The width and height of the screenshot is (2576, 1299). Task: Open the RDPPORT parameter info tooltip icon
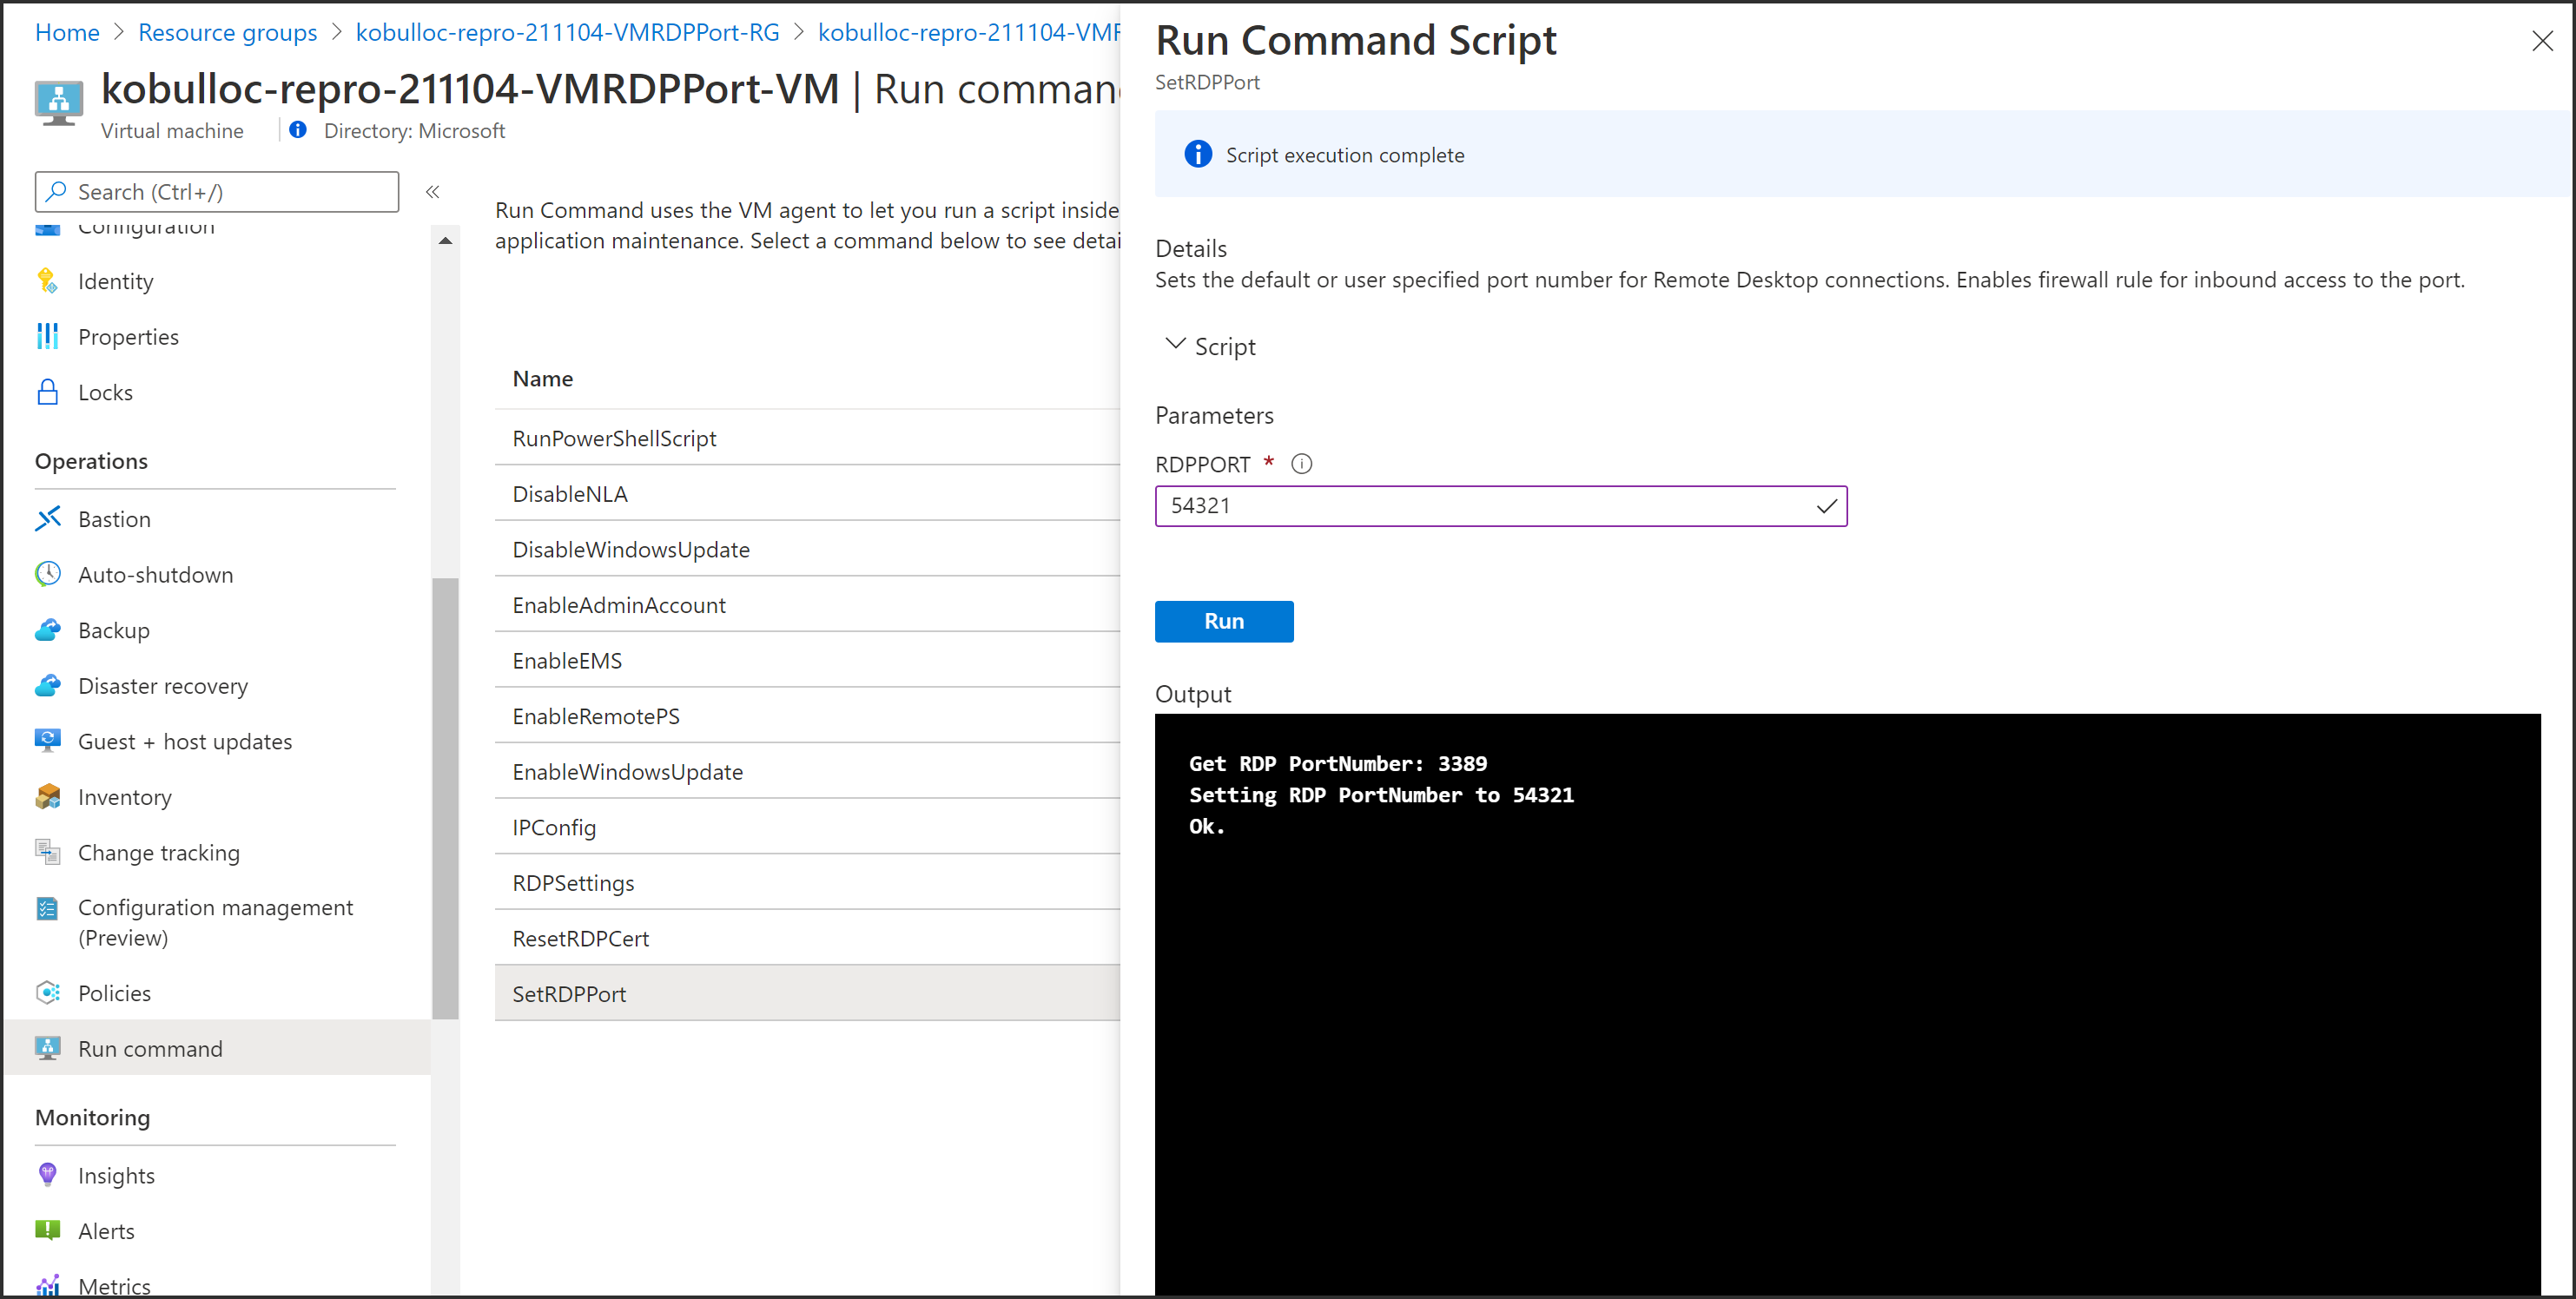(1301, 463)
